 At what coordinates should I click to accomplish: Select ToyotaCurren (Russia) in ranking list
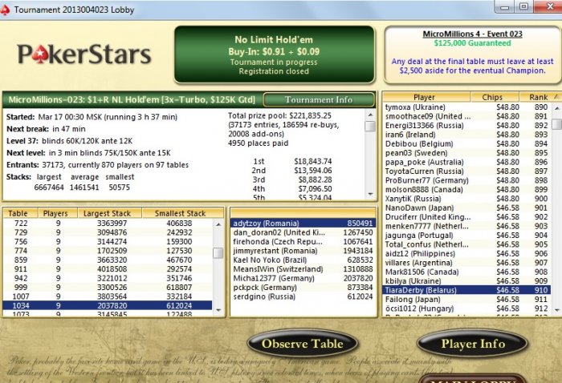[x=467, y=171]
